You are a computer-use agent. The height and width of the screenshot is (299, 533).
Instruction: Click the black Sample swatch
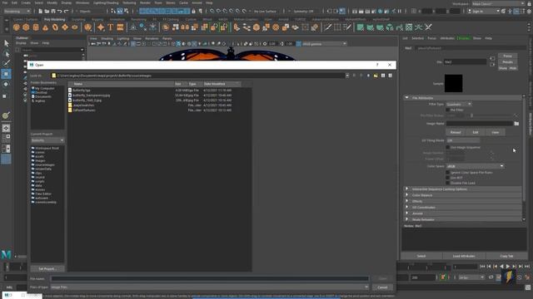click(453, 83)
